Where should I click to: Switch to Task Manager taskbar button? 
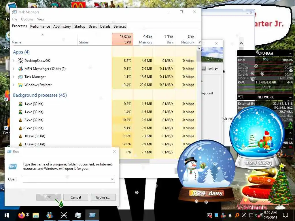pyautogui.click(x=78, y=215)
